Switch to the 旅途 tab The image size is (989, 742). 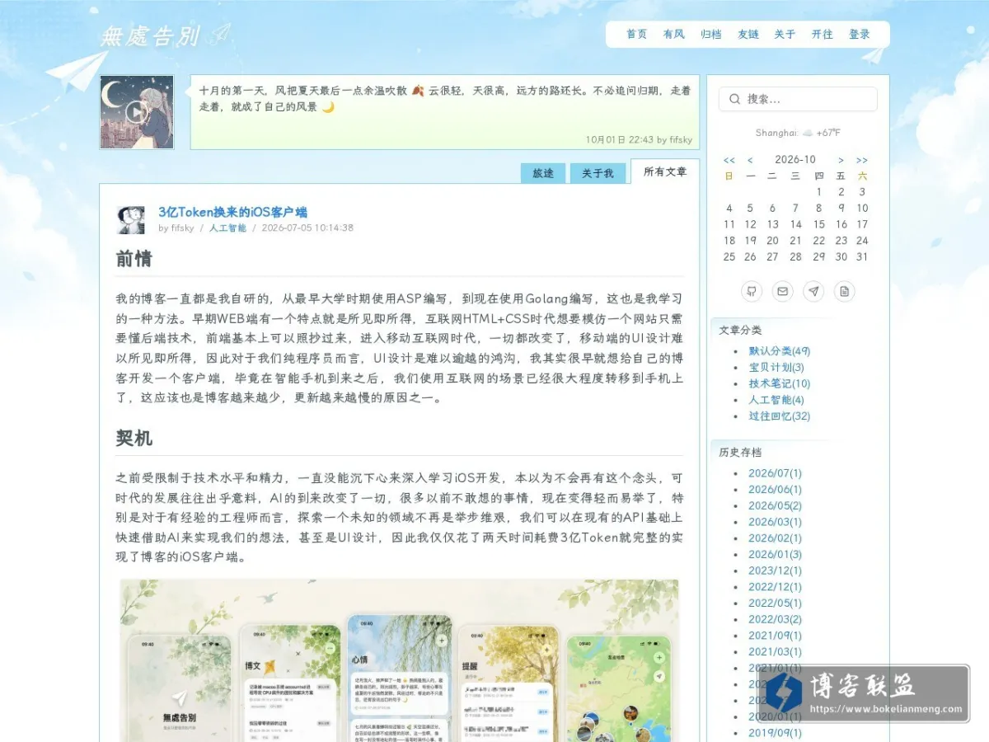543,173
